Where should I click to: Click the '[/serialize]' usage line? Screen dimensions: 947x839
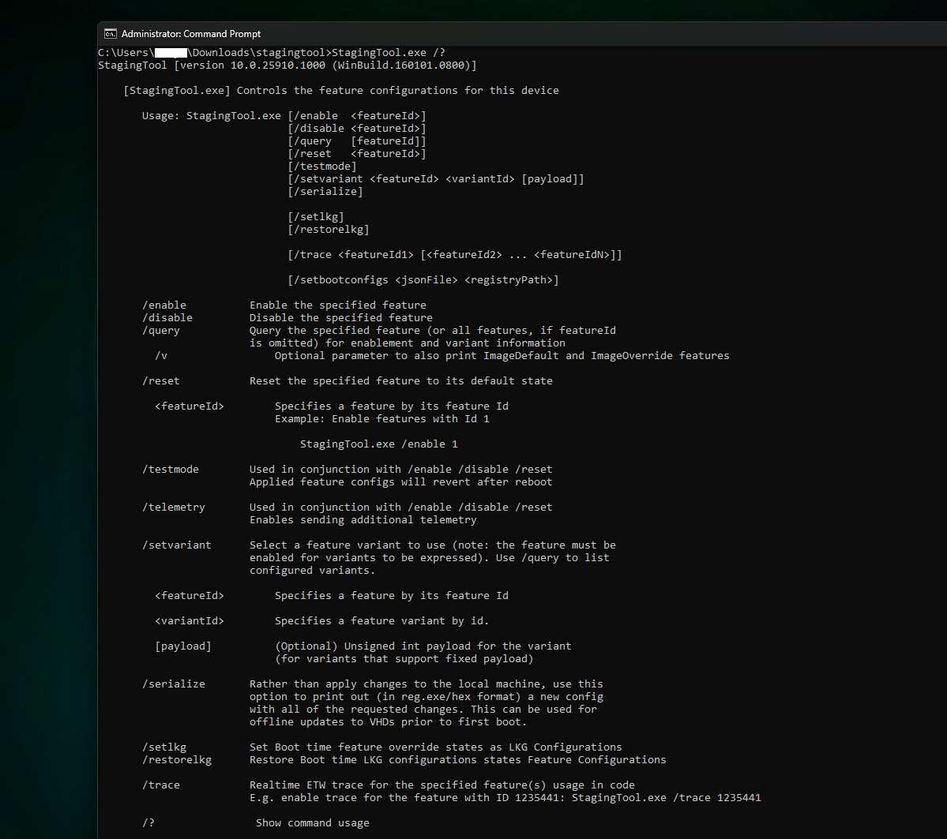[325, 192]
